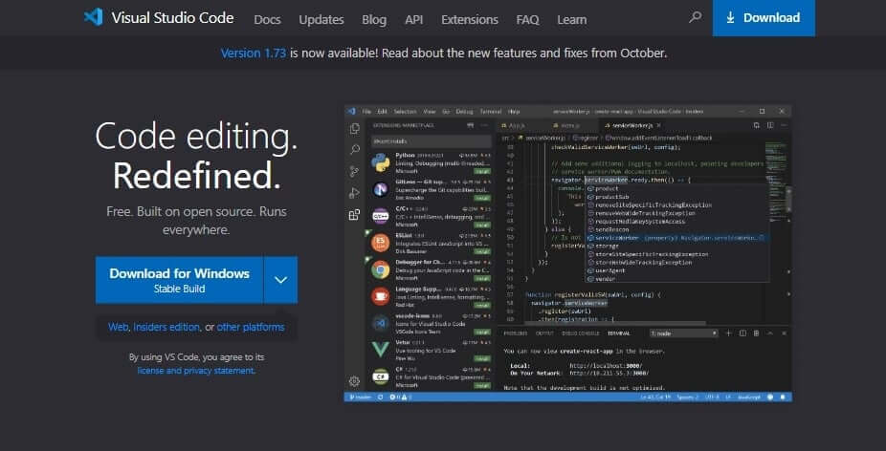Click the C/C++ extension logo
This screenshot has width=886, height=451.
(x=380, y=216)
